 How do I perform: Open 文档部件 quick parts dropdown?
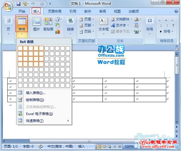(122, 19)
